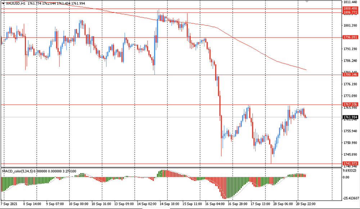Click the 1801.390 price scale value
360x209 pixels.
coord(350,26)
